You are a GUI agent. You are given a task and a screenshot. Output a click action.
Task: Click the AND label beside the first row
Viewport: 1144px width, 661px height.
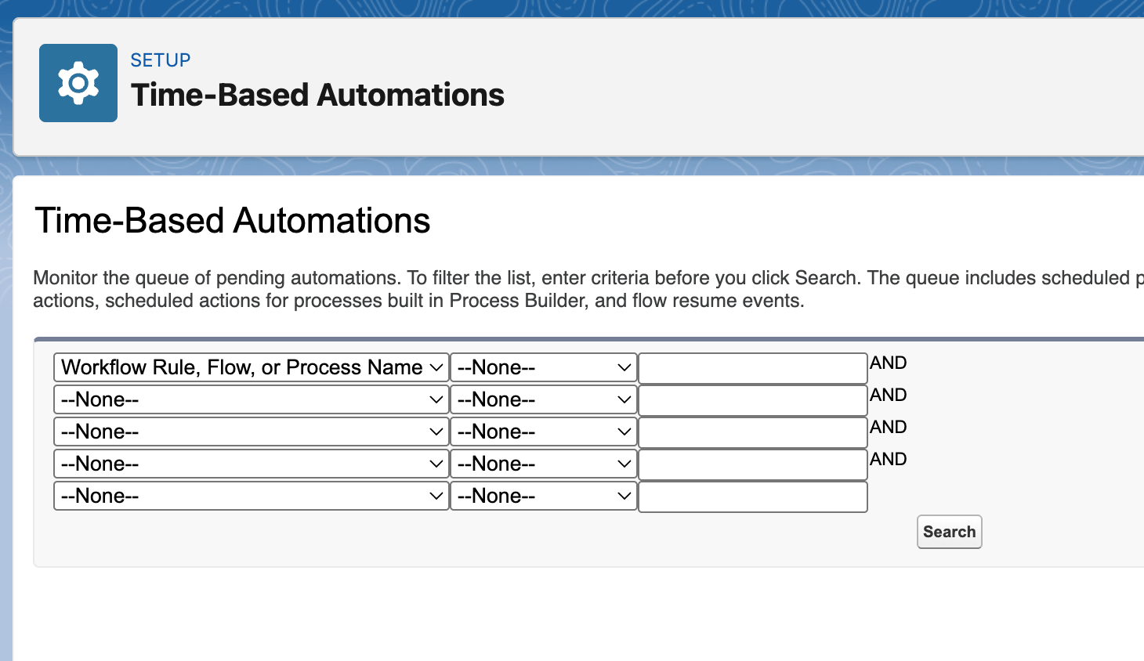(x=889, y=363)
